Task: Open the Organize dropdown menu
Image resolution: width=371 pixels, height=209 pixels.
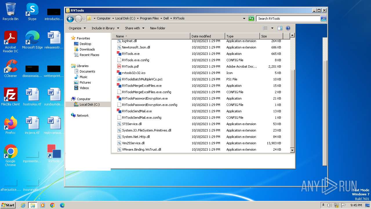Action: (x=77, y=28)
